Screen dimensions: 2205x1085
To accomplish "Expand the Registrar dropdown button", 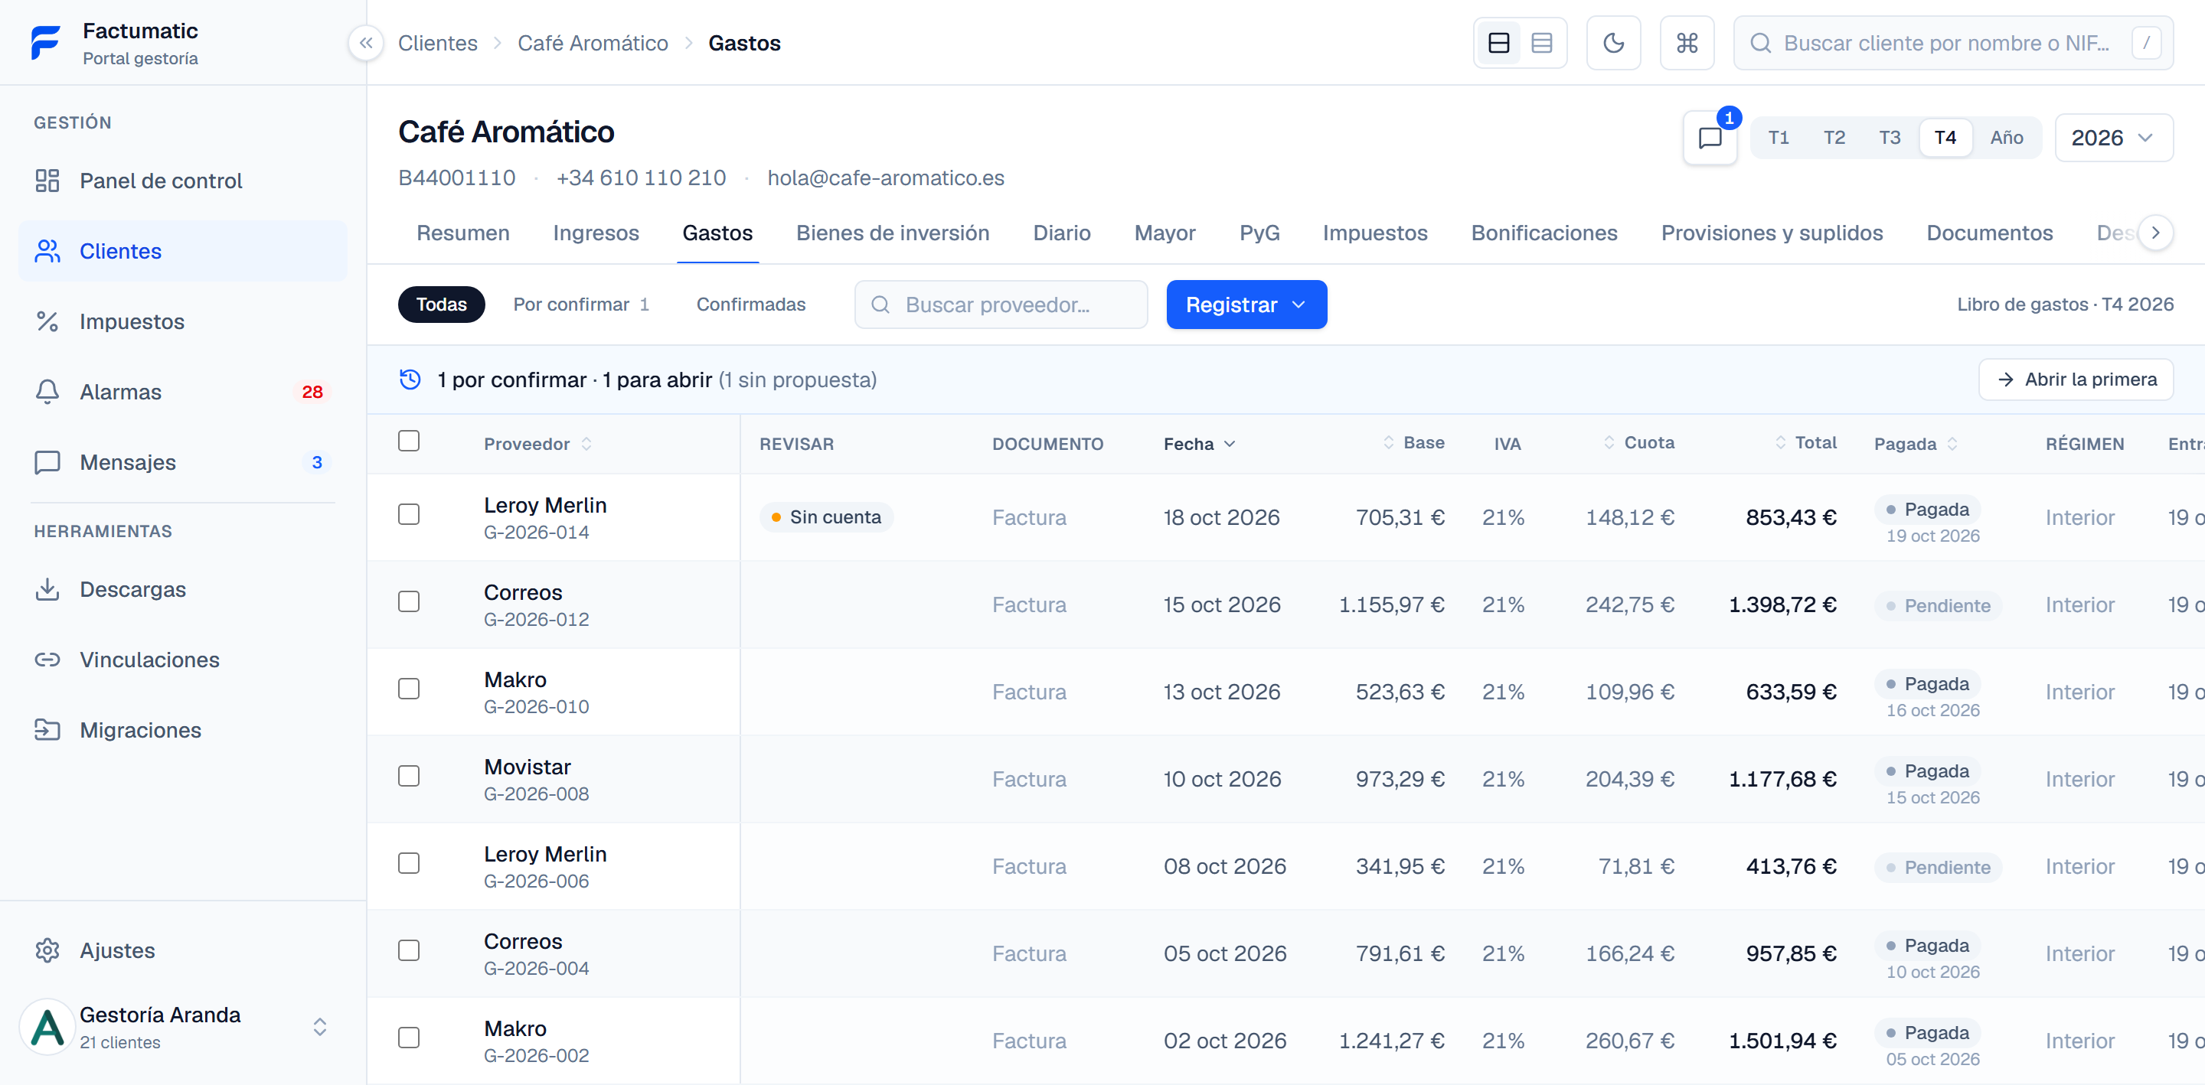I will pos(1246,305).
